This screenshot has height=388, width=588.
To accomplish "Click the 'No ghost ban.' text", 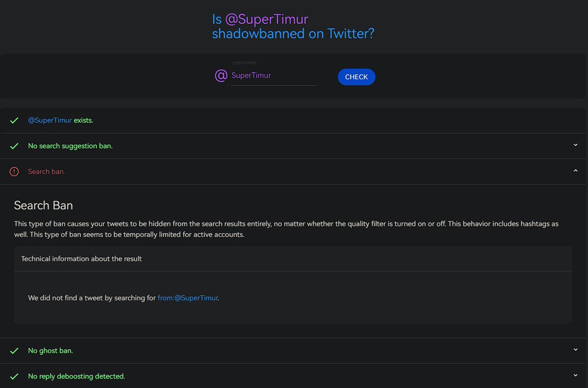I will 50,351.
